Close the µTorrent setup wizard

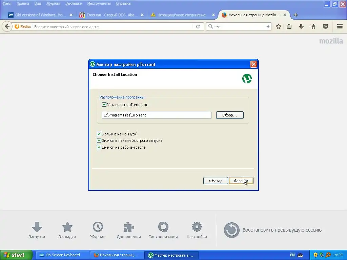253,64
